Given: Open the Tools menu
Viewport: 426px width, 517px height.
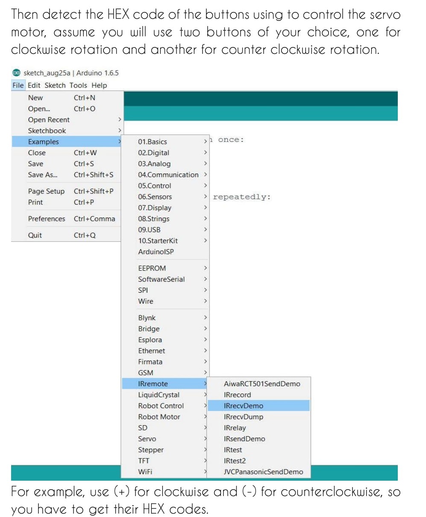Looking at the screenshot, I should coord(78,85).
